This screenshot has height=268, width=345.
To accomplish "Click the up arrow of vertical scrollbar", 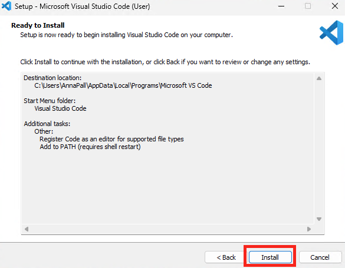I will coord(319,78).
